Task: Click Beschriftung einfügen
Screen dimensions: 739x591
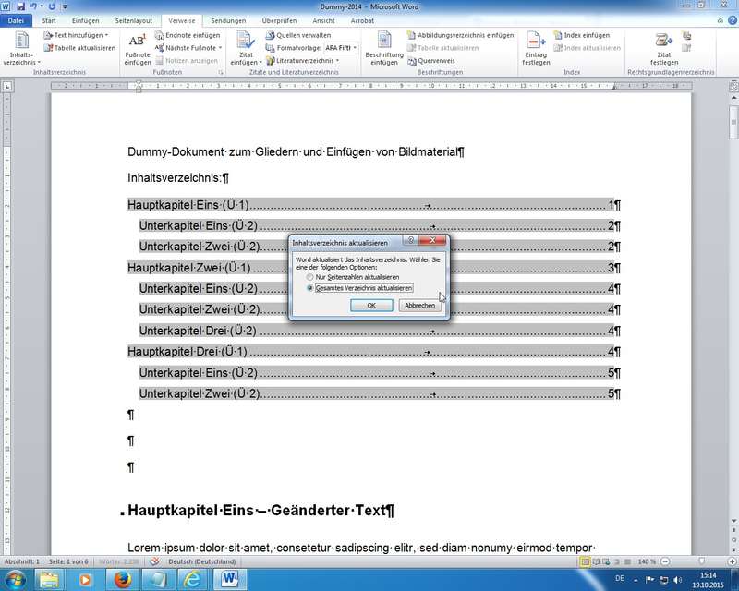Action: (x=384, y=49)
